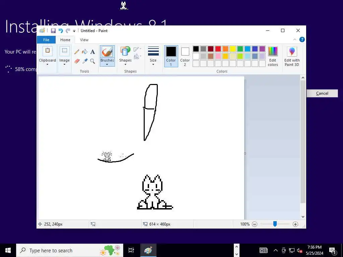
Task: Click the Clipboard paste icon
Action: [48, 51]
